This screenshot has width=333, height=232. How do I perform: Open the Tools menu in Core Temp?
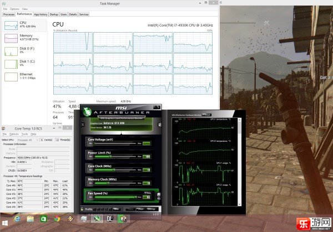pyautogui.click(x=24, y=134)
